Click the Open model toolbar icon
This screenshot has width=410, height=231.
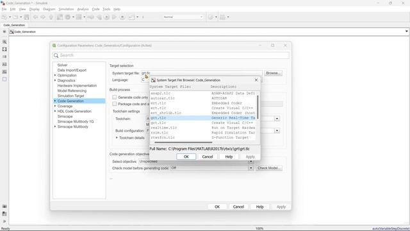[x=15, y=17]
